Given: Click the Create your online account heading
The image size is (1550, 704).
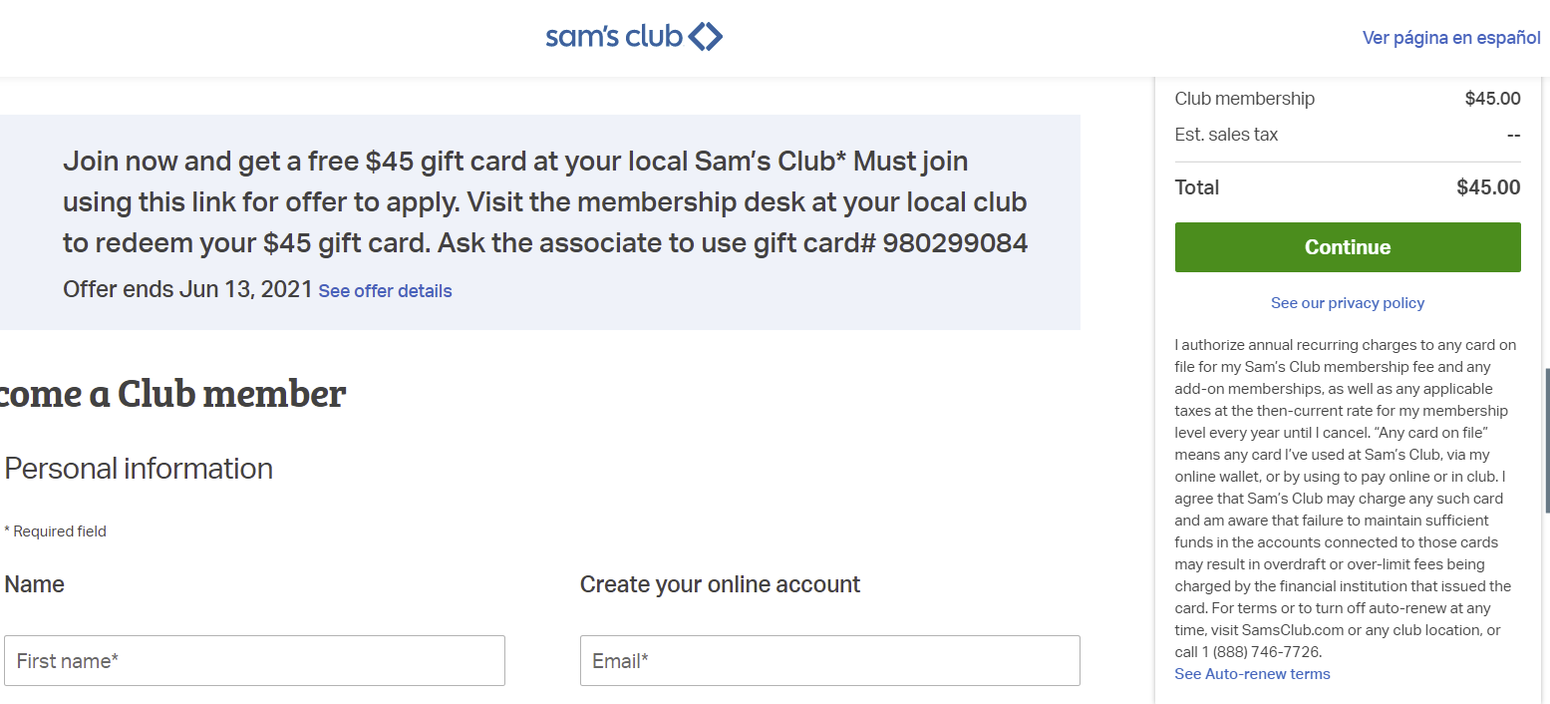Looking at the screenshot, I should (720, 584).
